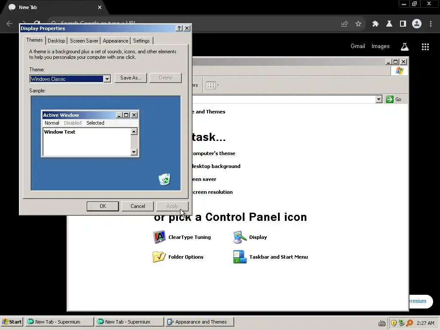Click the network connection tray icon
The height and width of the screenshot is (330, 440).
pyautogui.click(x=402, y=323)
